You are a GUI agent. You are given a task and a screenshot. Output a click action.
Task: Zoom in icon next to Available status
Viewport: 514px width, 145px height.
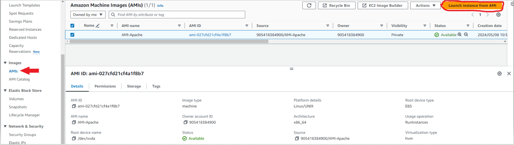pyautogui.click(x=459, y=35)
